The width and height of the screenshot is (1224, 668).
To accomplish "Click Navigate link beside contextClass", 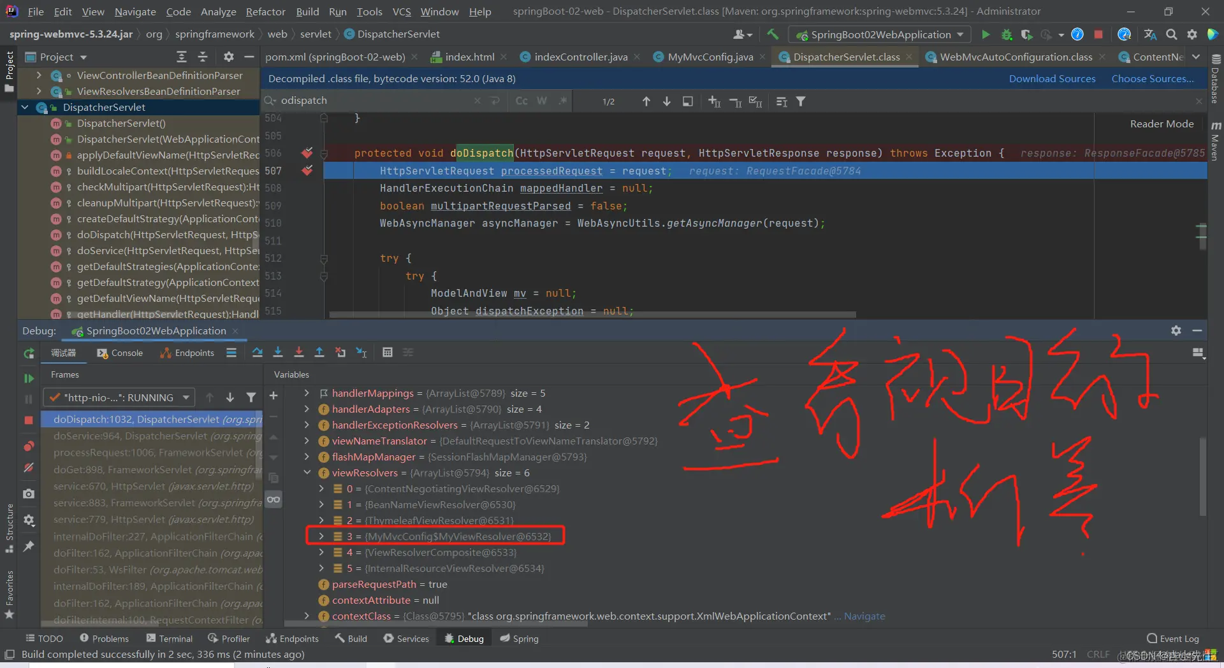I will coord(864,616).
